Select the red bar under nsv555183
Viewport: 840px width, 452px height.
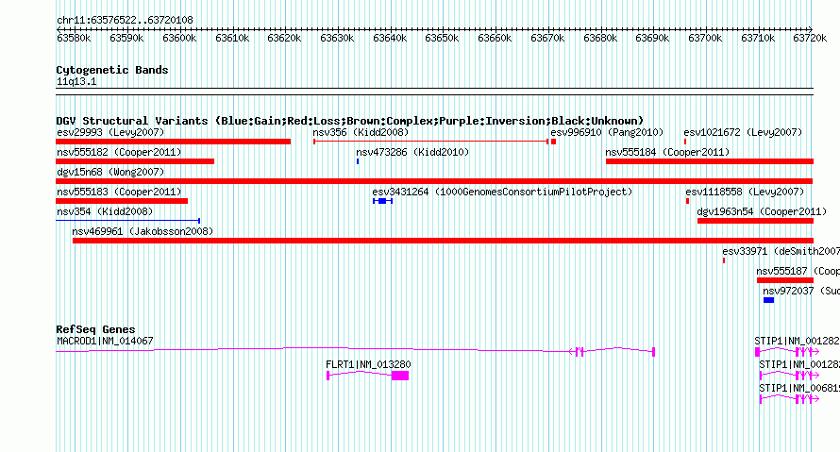click(122, 201)
